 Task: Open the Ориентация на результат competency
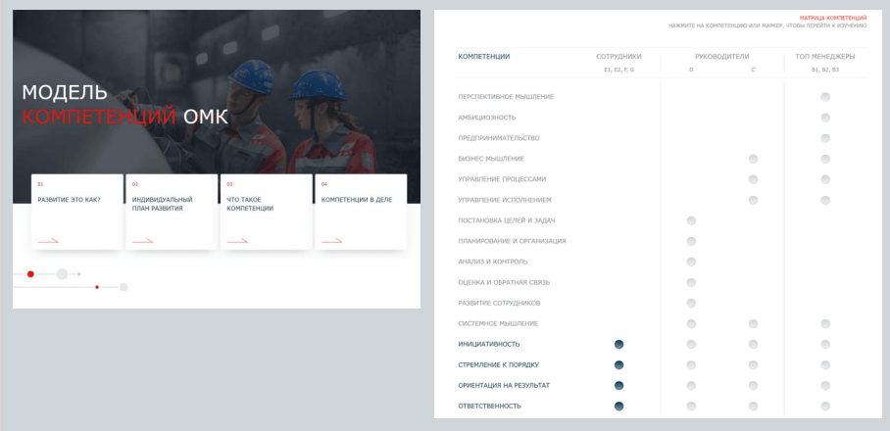504,386
